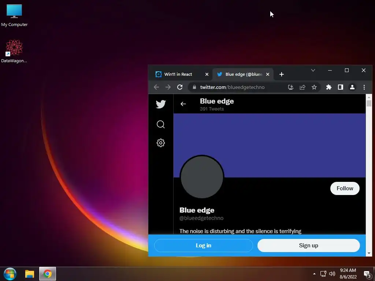Show hidden system tray icons
375x281 pixels.
coord(315,274)
